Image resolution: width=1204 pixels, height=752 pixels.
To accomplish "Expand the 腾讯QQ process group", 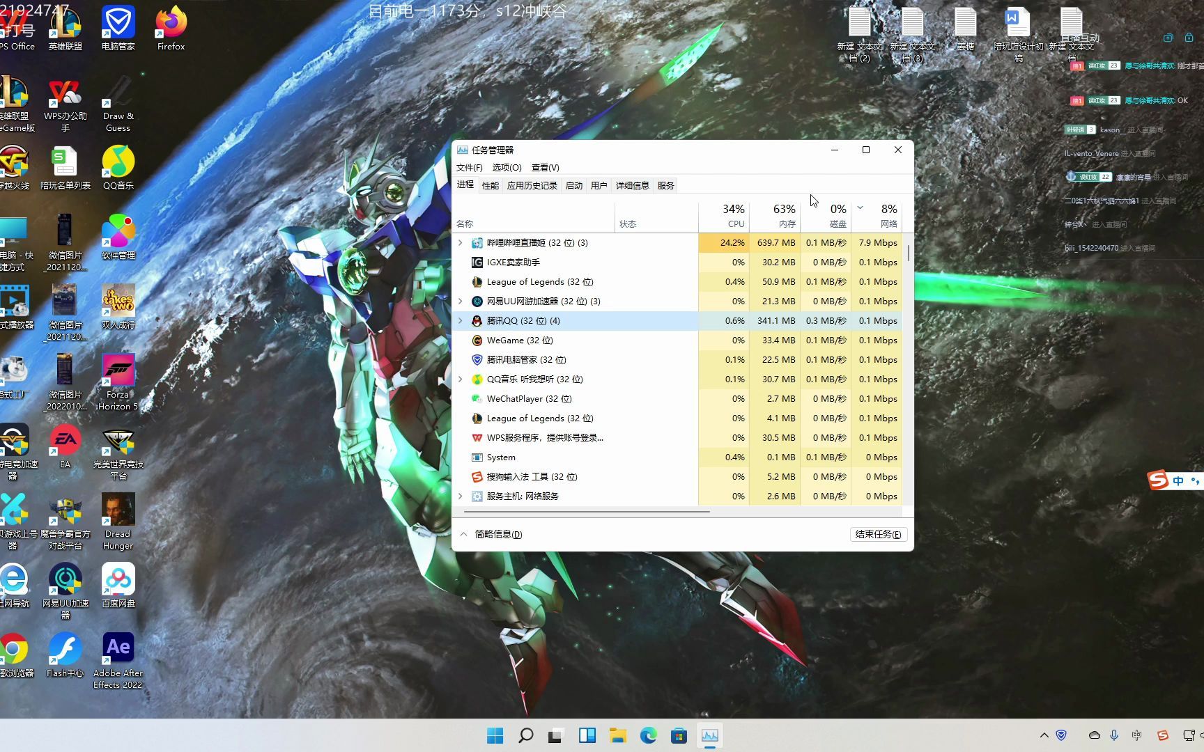I will point(460,320).
